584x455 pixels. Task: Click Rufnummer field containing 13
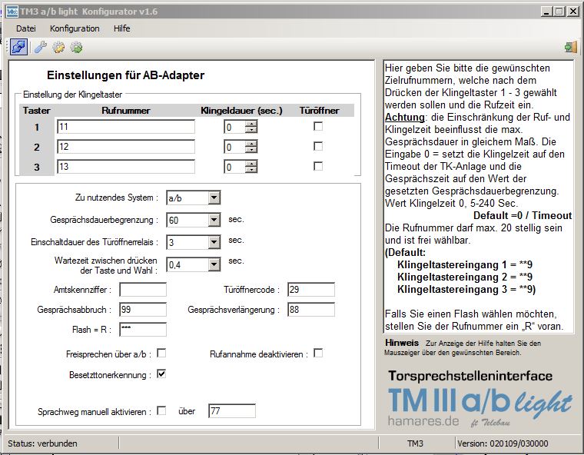pos(126,167)
